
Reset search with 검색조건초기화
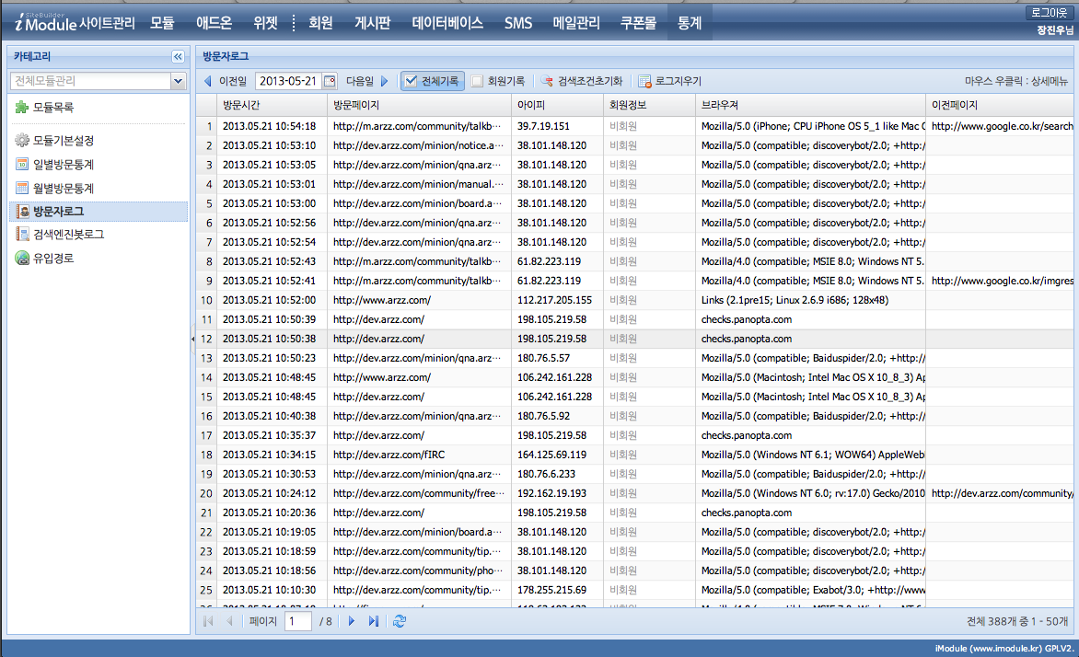click(x=582, y=81)
